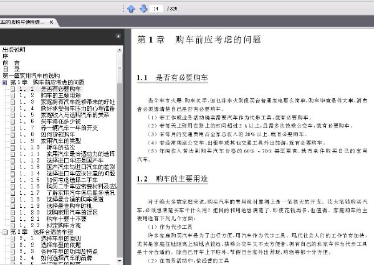Click the bookmarks scrollbar thumb
This screenshot has width=374, height=265.
point(120,68)
